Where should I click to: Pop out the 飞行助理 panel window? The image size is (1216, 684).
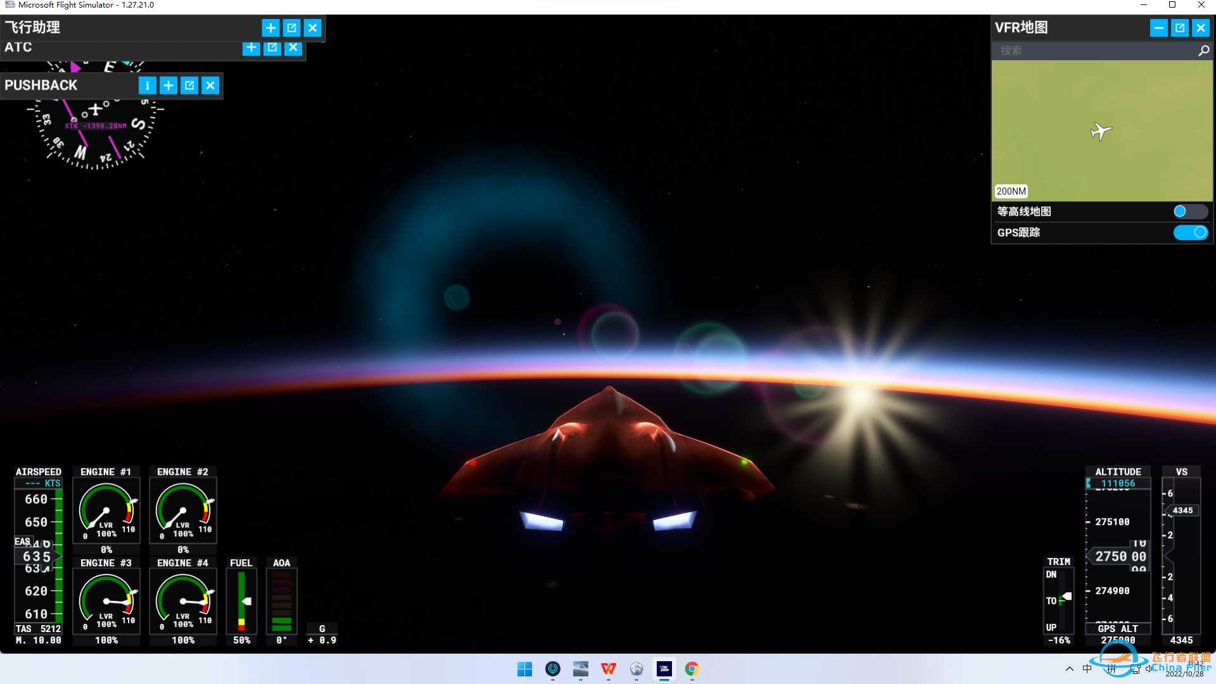click(291, 28)
